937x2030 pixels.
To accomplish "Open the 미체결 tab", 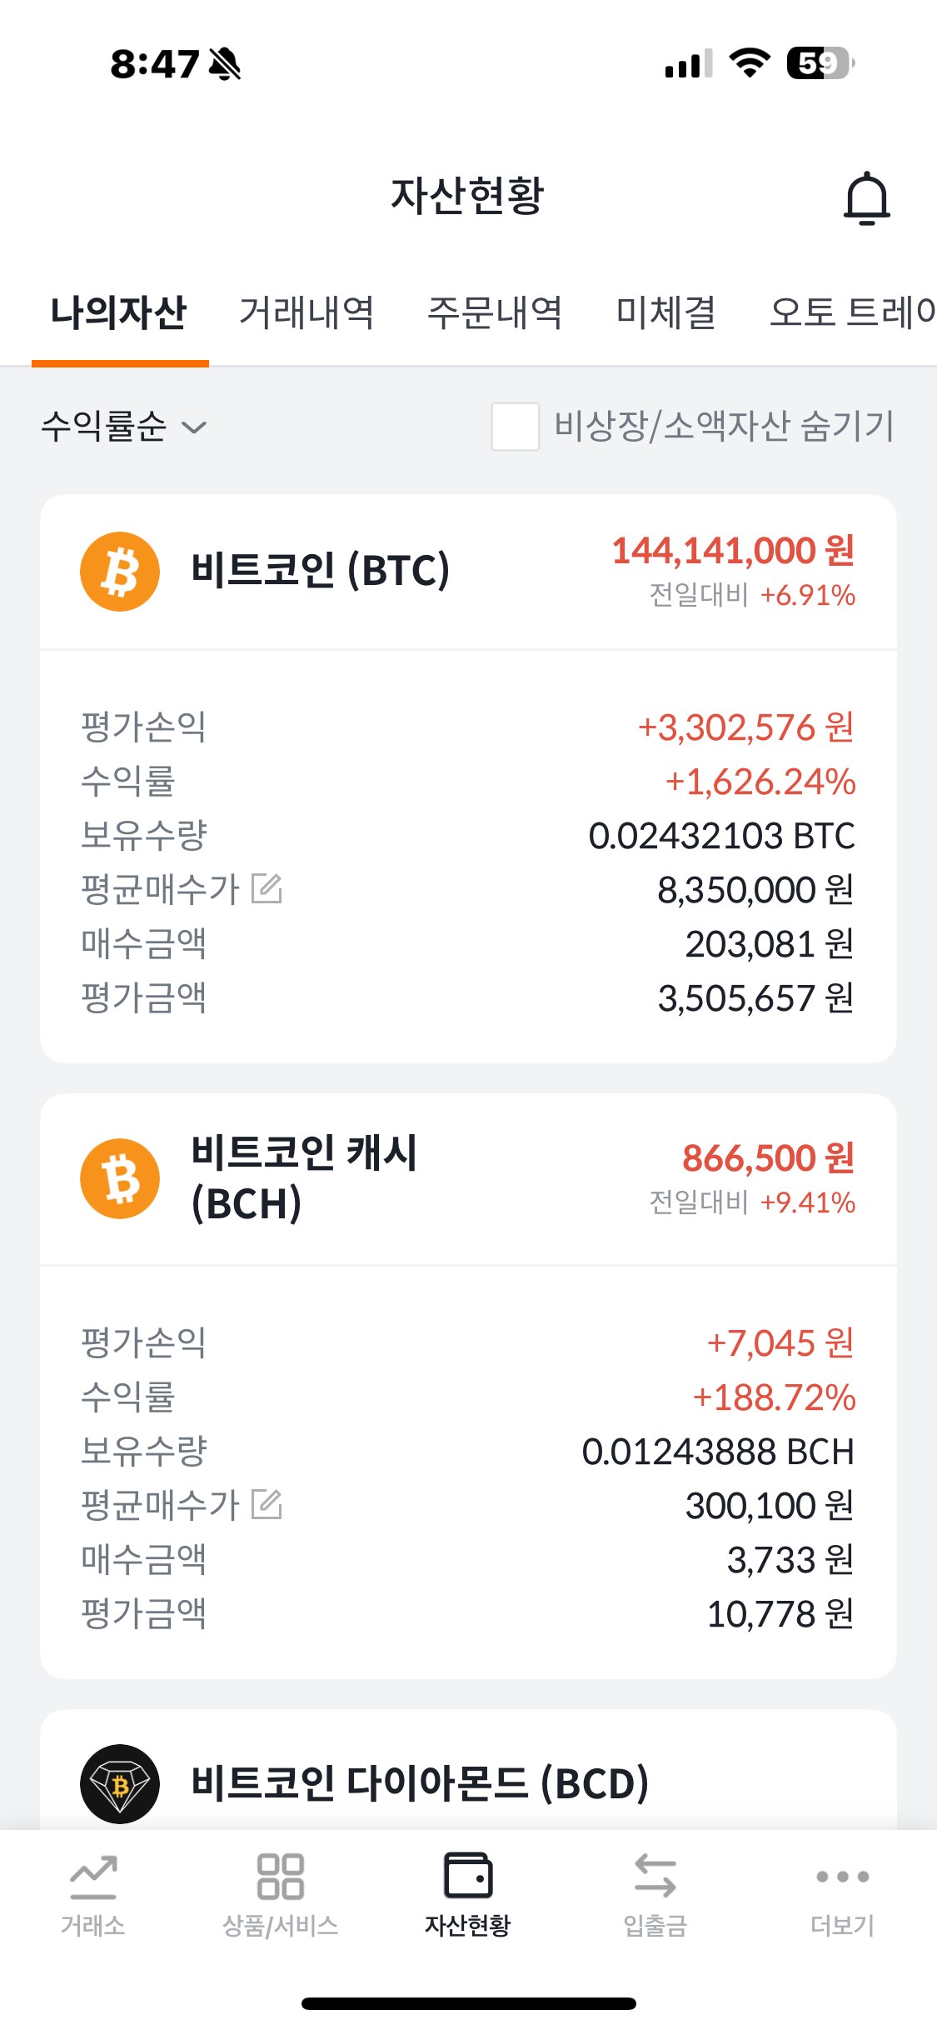I will click(x=665, y=313).
